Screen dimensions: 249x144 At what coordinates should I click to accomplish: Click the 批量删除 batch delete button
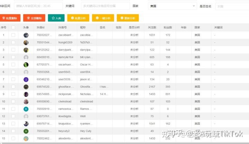(10, 18)
